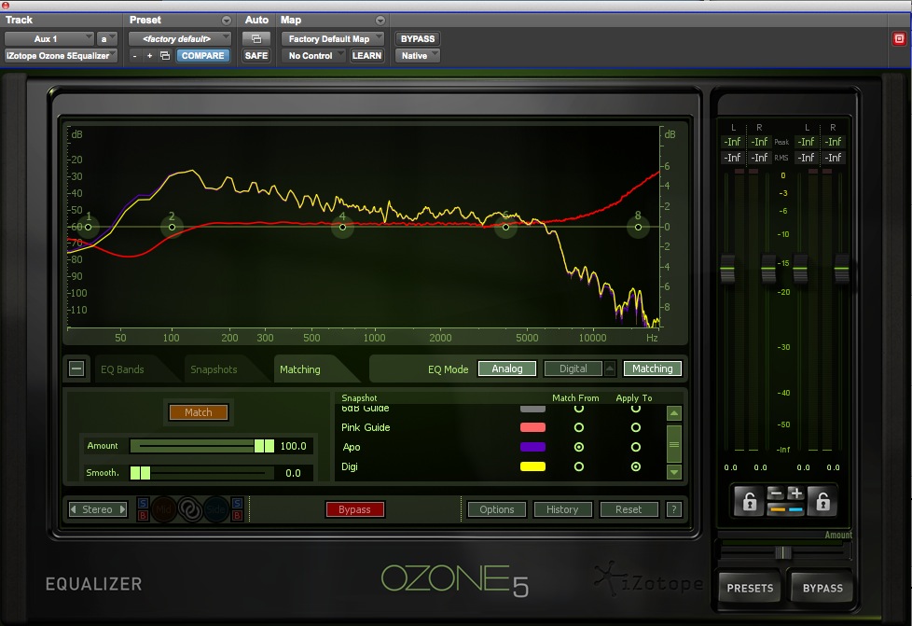Image resolution: width=912 pixels, height=626 pixels.
Task: Click the Reset button
Action: pos(629,509)
